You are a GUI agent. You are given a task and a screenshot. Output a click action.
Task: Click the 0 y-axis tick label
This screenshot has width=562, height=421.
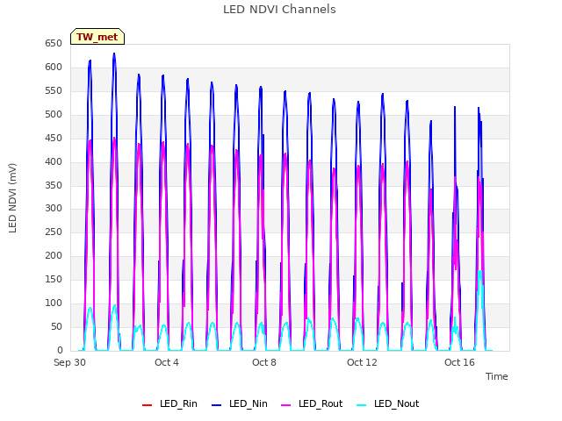[60, 350]
